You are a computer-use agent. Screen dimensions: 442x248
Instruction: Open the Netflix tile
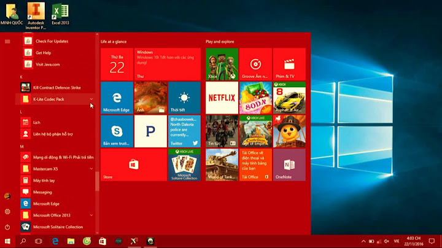[x=222, y=98]
